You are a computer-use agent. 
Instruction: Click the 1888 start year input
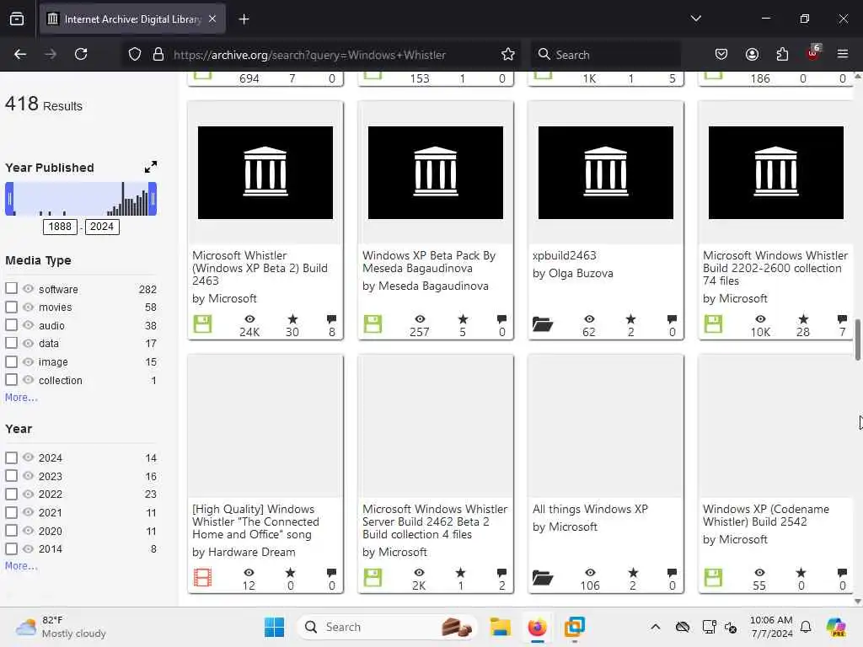(60, 227)
